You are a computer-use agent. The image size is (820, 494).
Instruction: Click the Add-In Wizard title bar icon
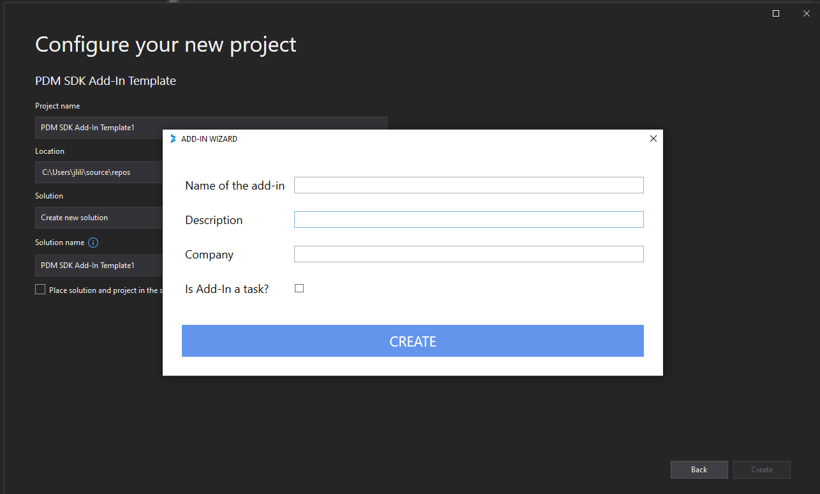(173, 138)
